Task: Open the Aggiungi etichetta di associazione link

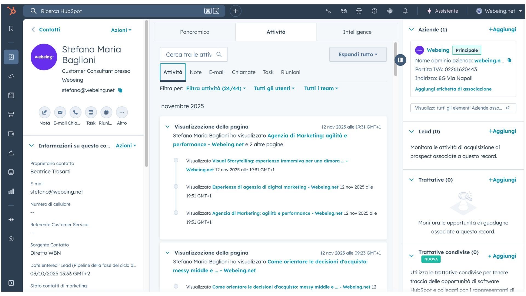Action: coord(453,89)
